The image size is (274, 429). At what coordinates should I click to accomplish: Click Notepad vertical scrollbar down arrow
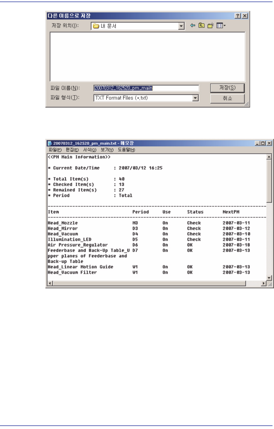269,278
